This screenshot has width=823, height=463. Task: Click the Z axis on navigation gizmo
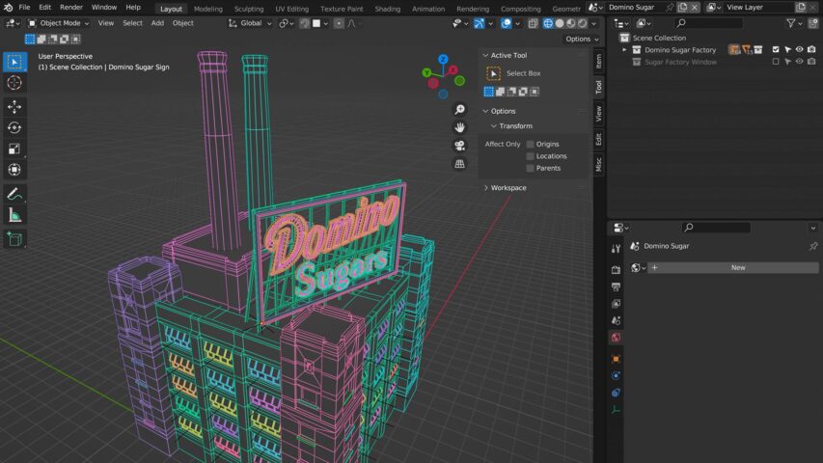point(443,59)
